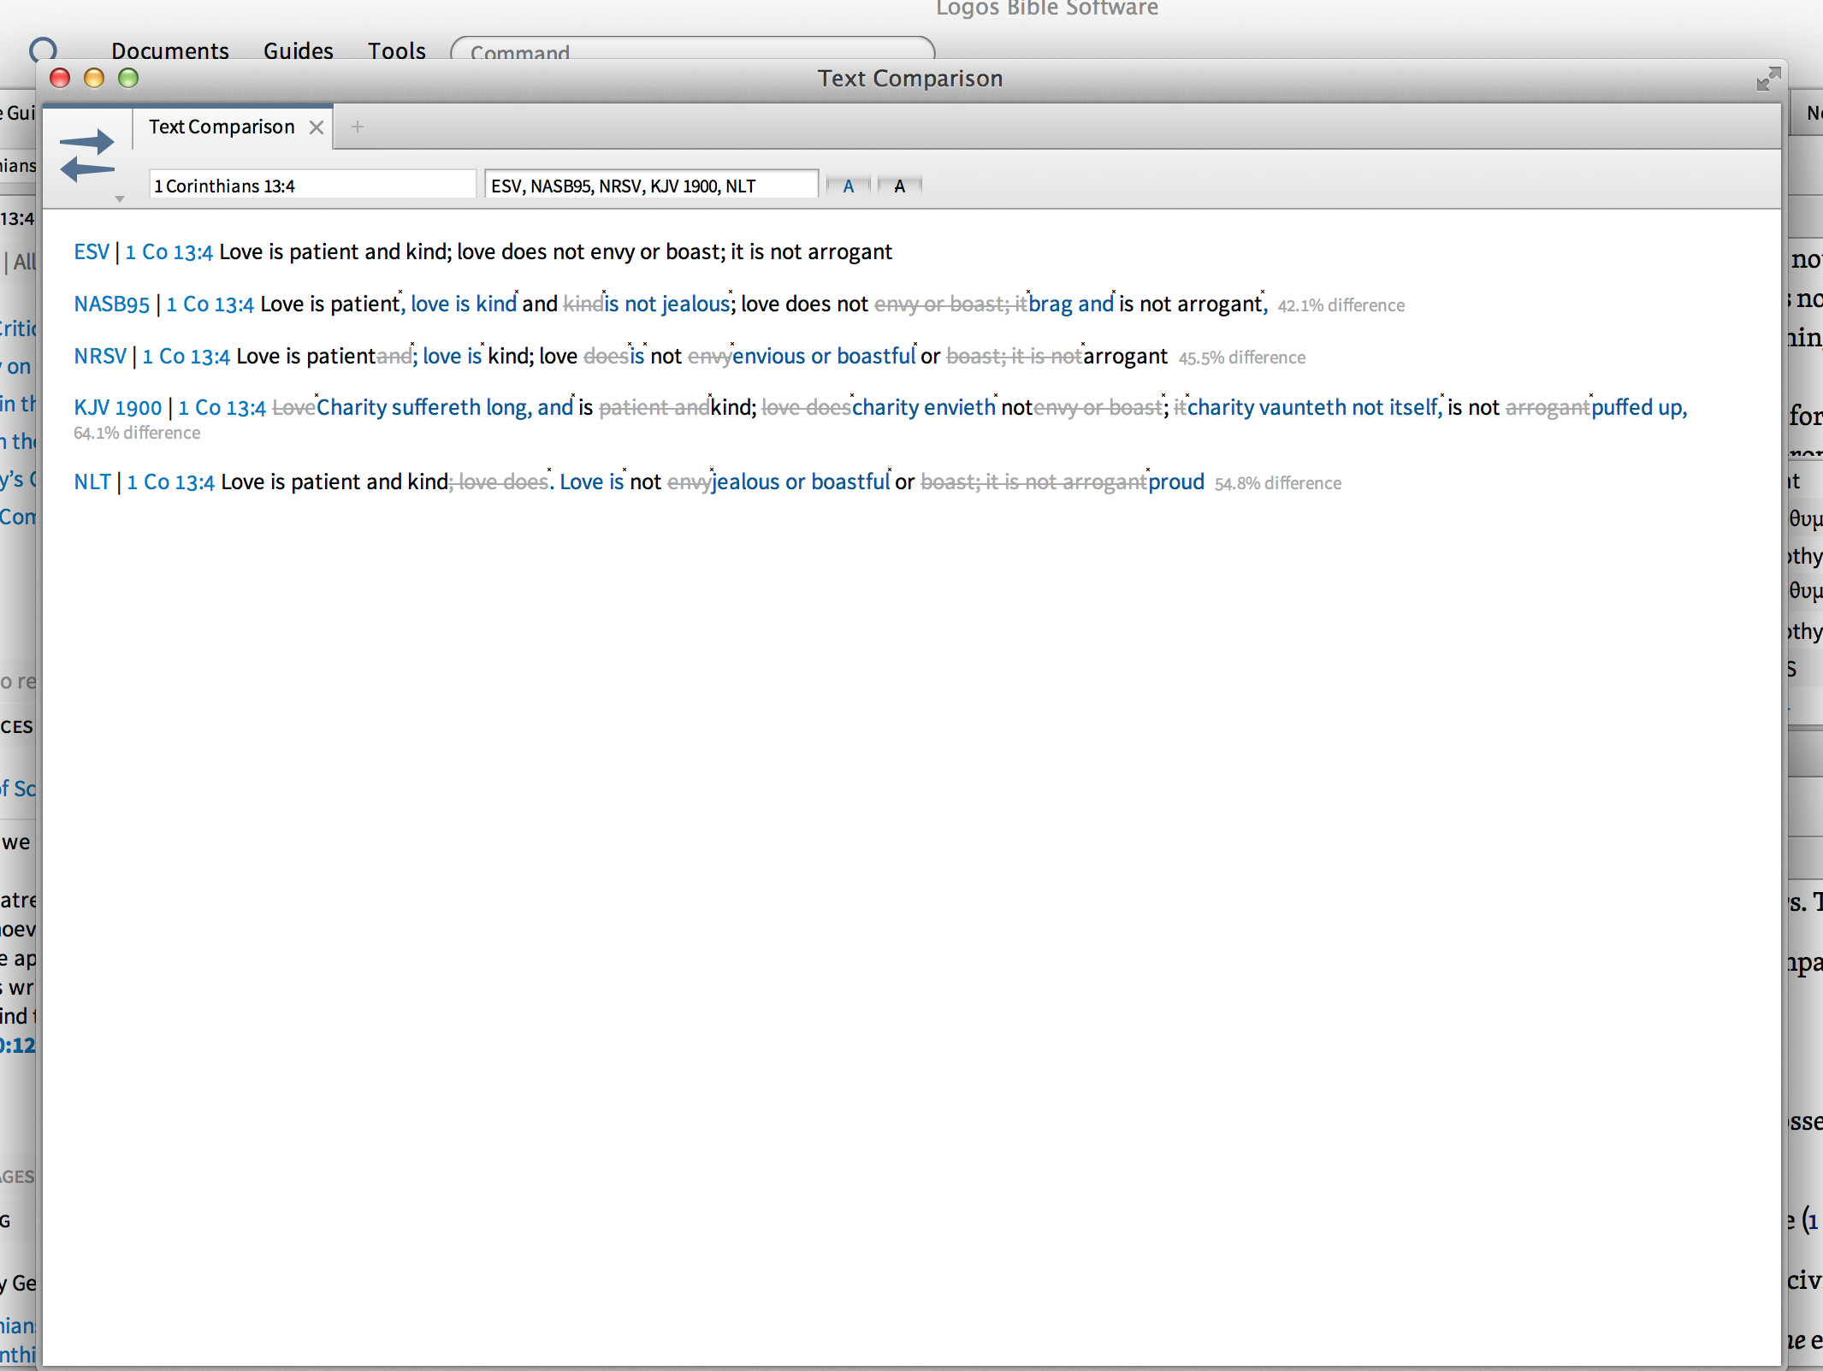Viewport: 1823px width, 1371px height.
Task: Toggle blue A show-inserted-text button
Action: (848, 186)
